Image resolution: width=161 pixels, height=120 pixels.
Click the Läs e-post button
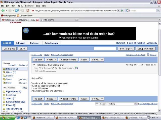[x=9, y=49]
